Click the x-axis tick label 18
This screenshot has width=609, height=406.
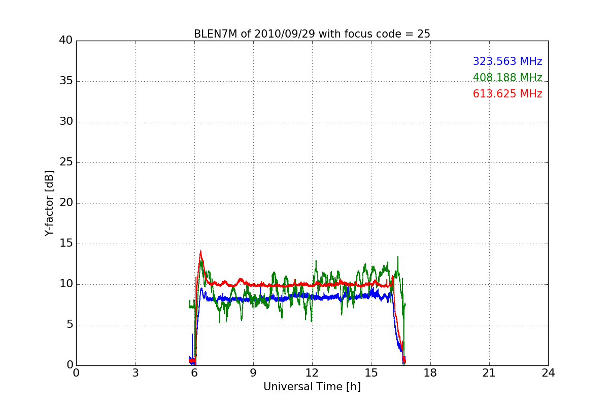click(x=430, y=373)
